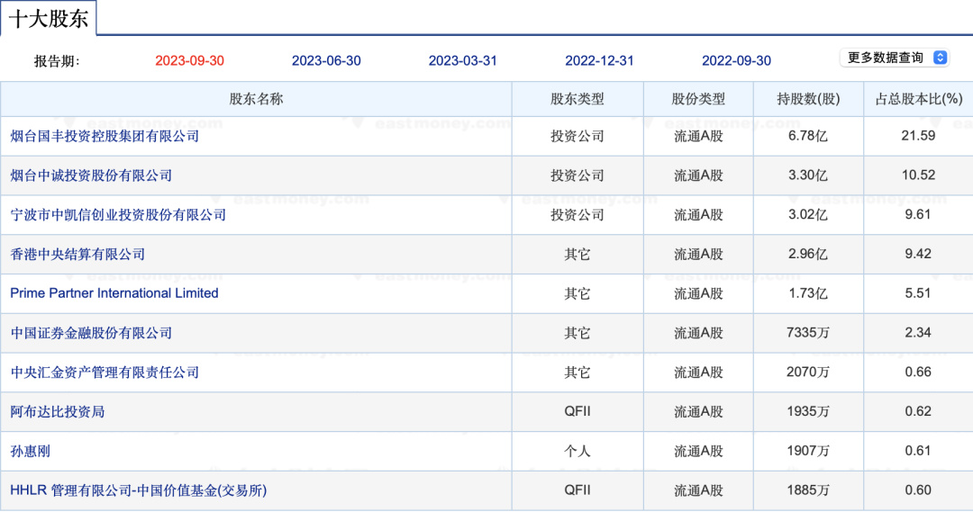This screenshot has height=512, width=973.
Task: Click the 持股数(股) column header
Action: [x=808, y=99]
